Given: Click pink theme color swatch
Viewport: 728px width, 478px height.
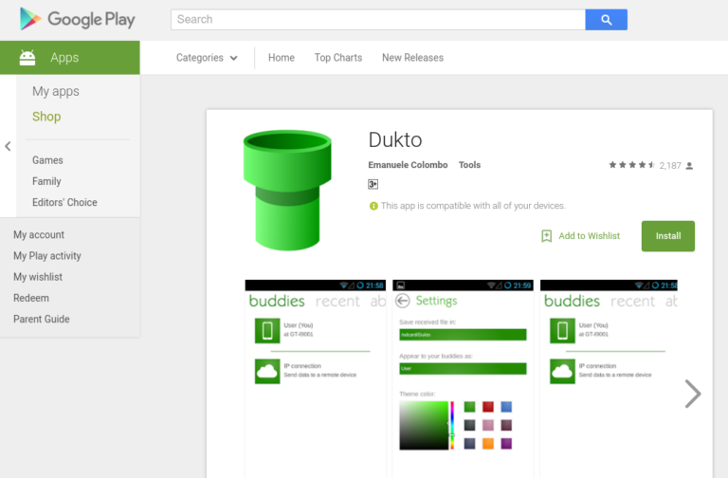Looking at the screenshot, I should coord(488,425).
